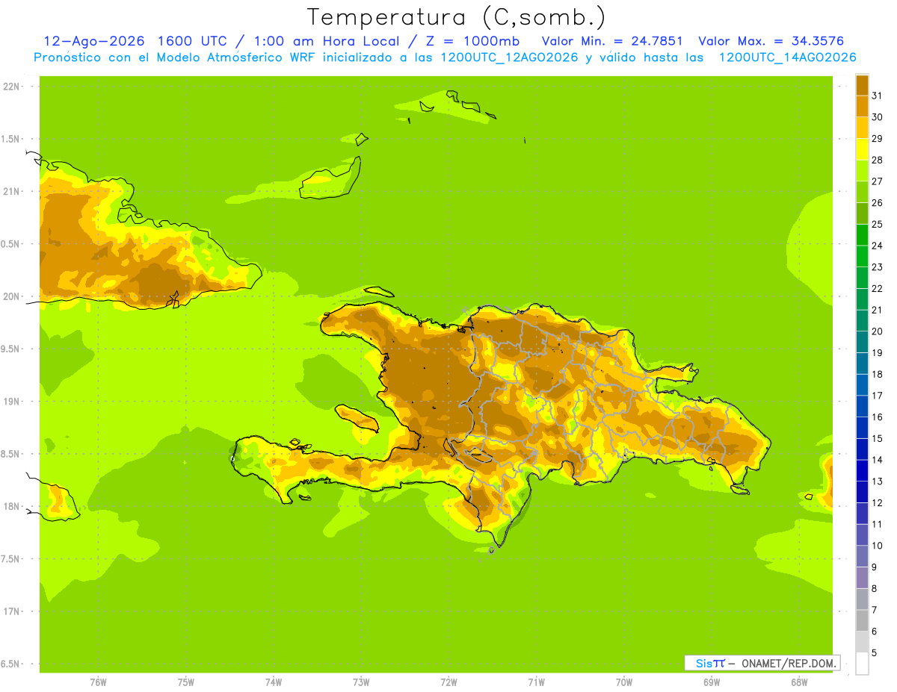Pick yellow legend swatch between 28 and 29
897x692 pixels.
(x=862, y=149)
